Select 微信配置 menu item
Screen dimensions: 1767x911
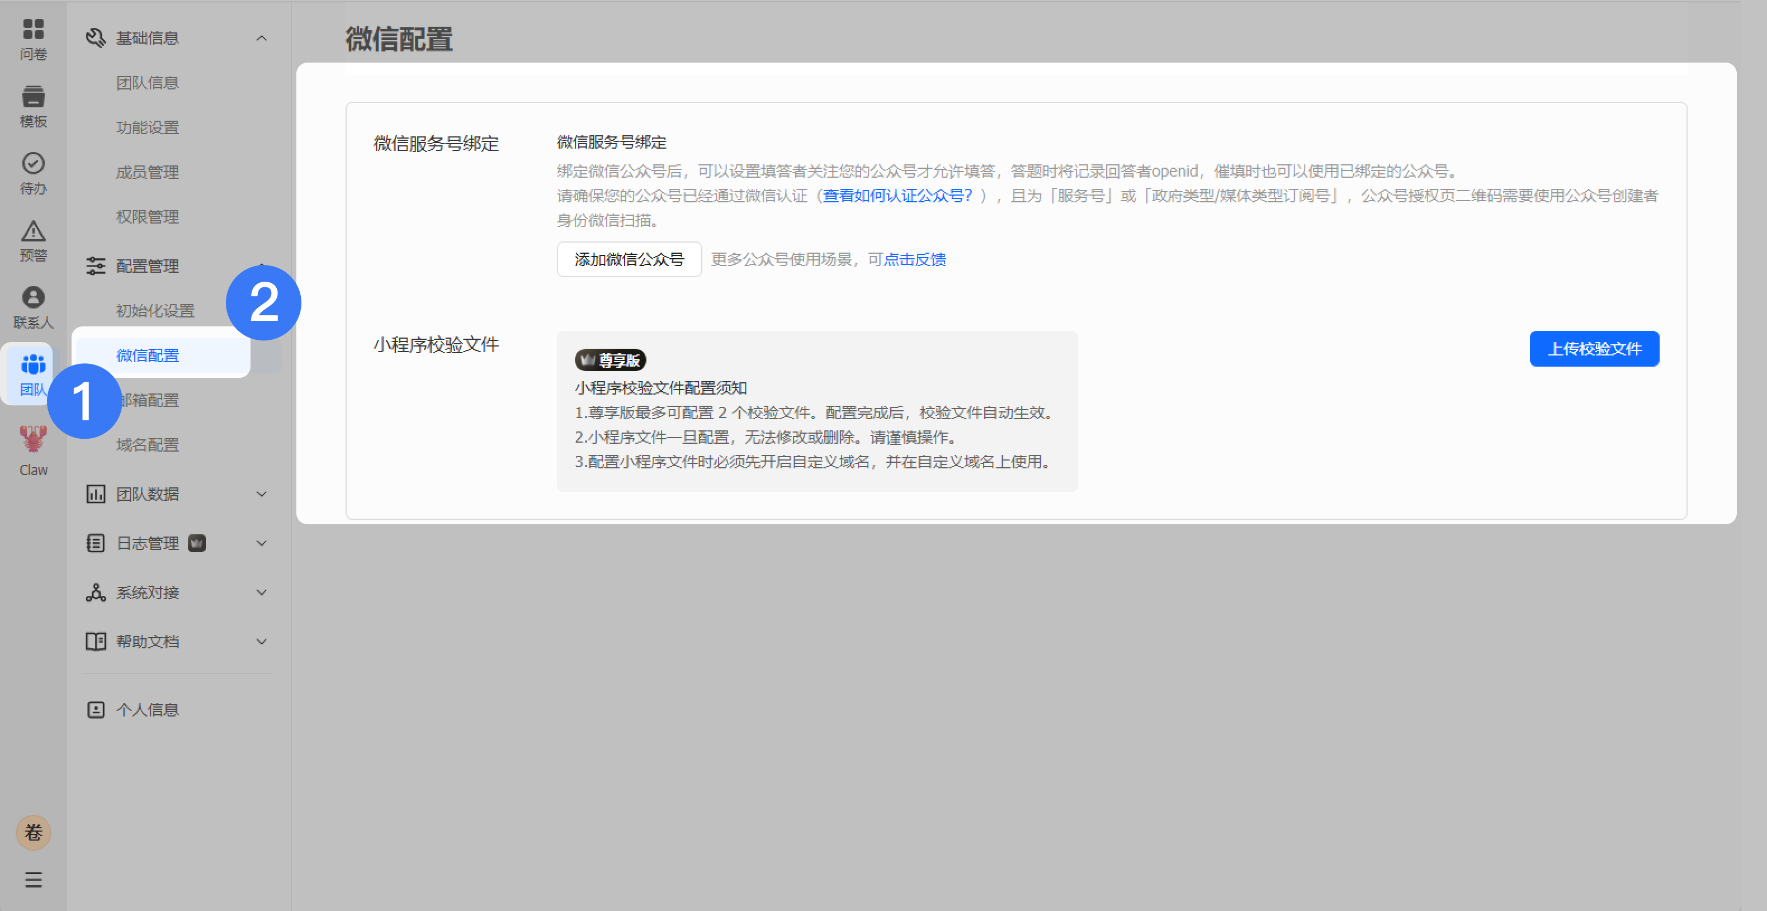162,355
